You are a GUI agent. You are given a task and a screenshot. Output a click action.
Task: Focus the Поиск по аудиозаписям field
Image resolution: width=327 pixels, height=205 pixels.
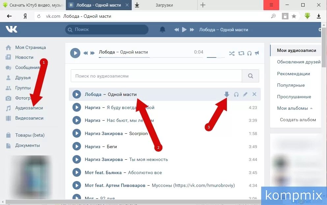[x=156, y=76]
